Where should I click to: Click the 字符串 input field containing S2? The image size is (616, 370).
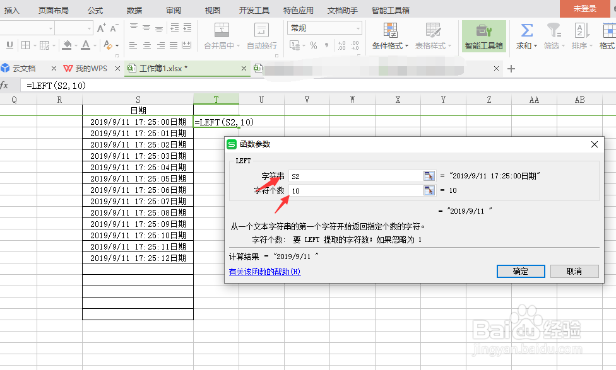pos(355,176)
